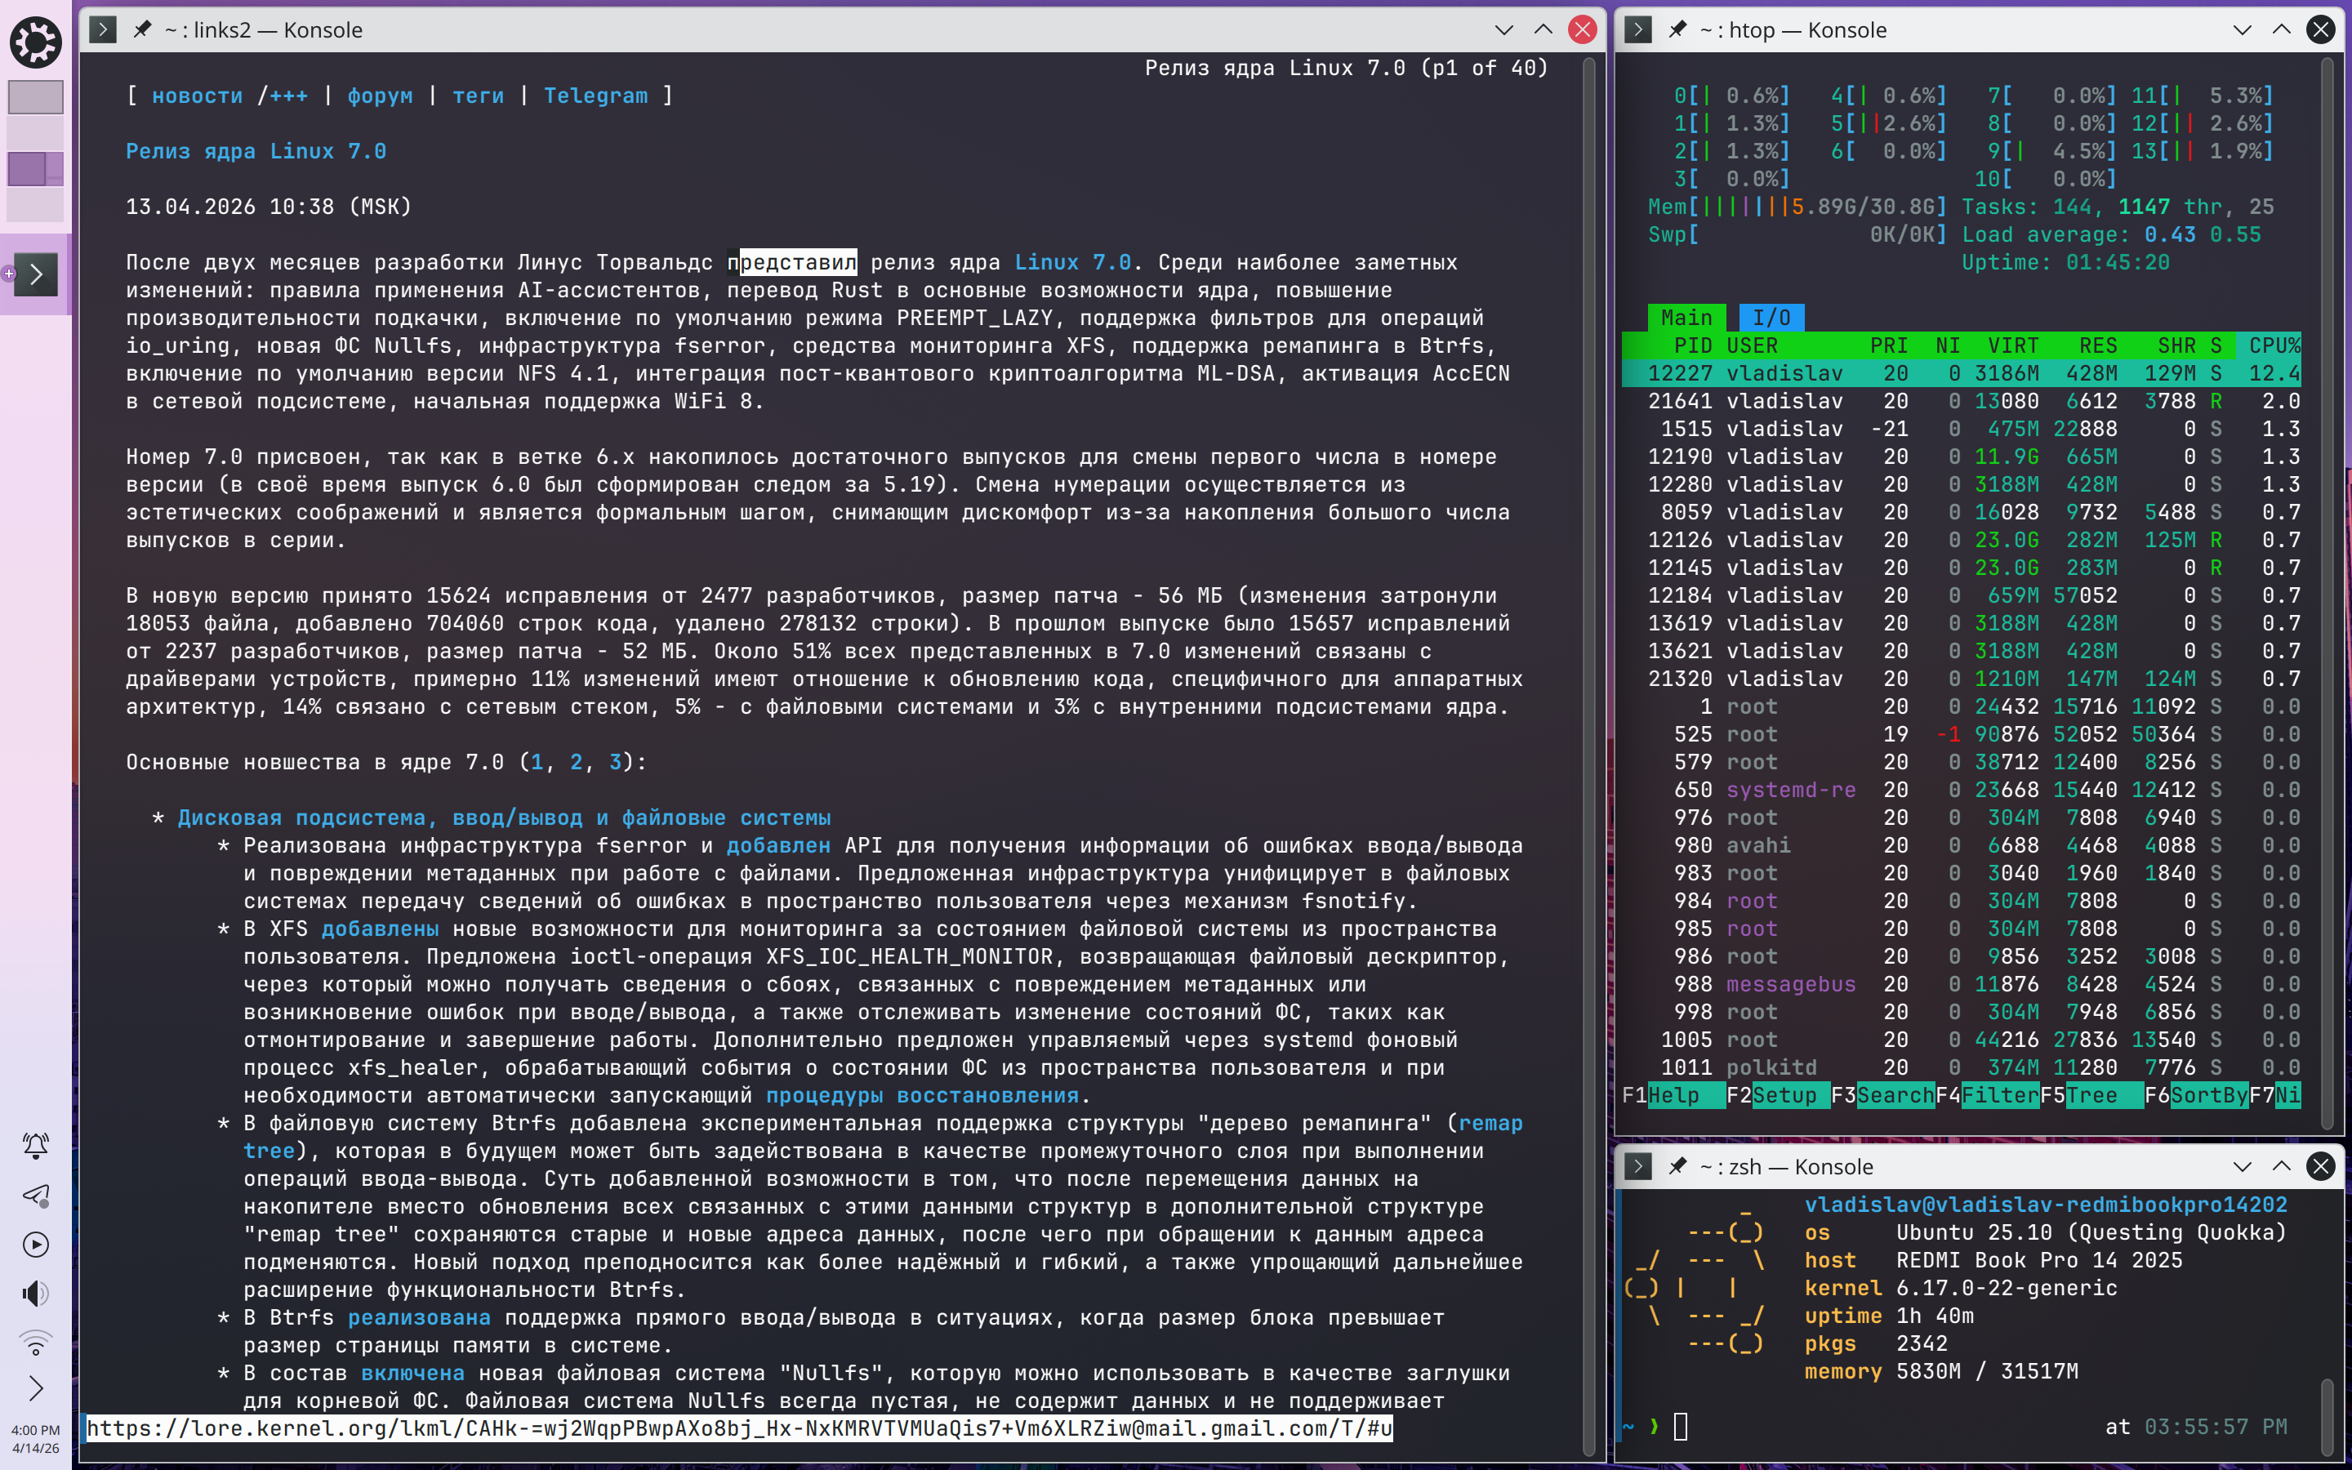Click the volume speaker tray icon

(36, 1293)
